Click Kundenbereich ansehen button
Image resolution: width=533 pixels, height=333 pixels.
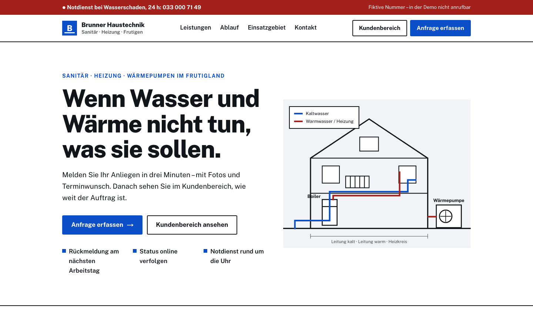[x=192, y=225]
